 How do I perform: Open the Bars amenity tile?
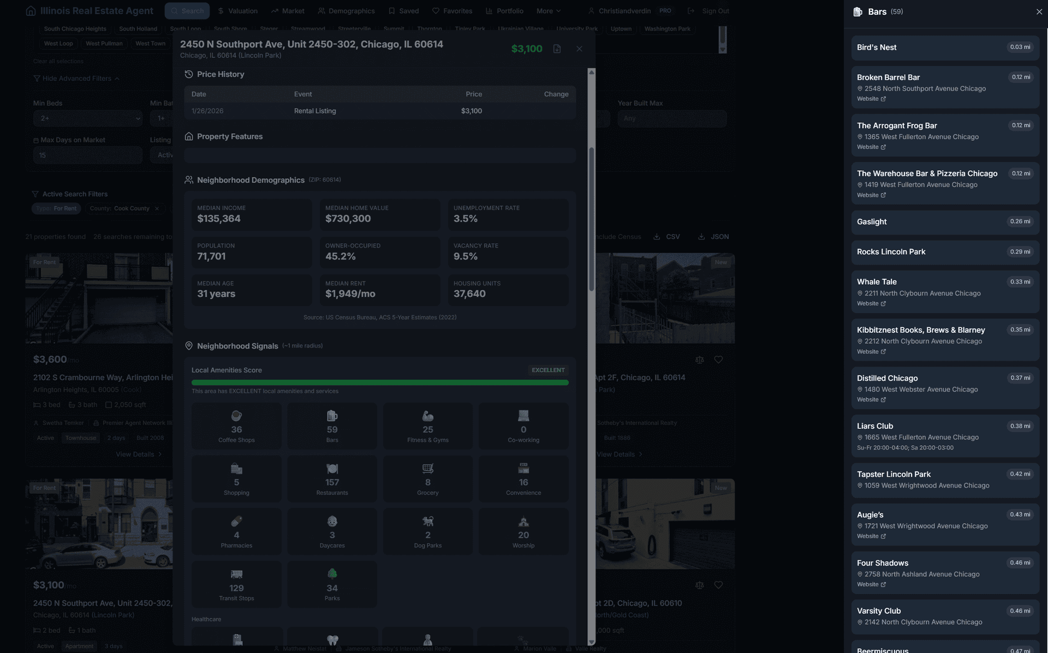coord(332,426)
